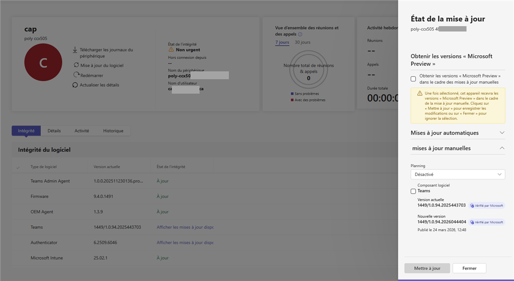Open Teams available updates link
The height and width of the screenshot is (281, 514).
pos(185,227)
